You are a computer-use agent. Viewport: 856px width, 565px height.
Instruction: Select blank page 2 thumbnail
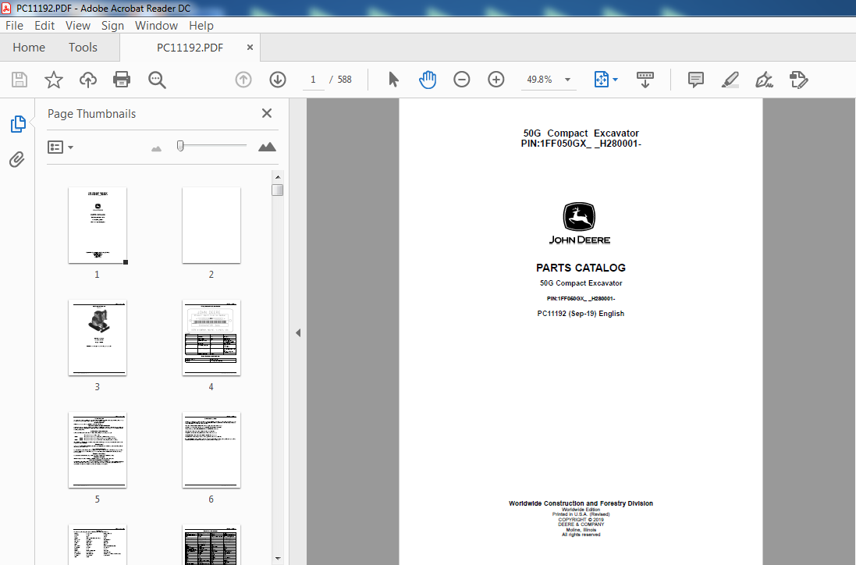211,226
